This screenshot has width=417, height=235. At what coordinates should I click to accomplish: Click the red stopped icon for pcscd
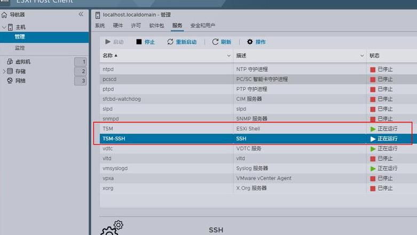[373, 80]
